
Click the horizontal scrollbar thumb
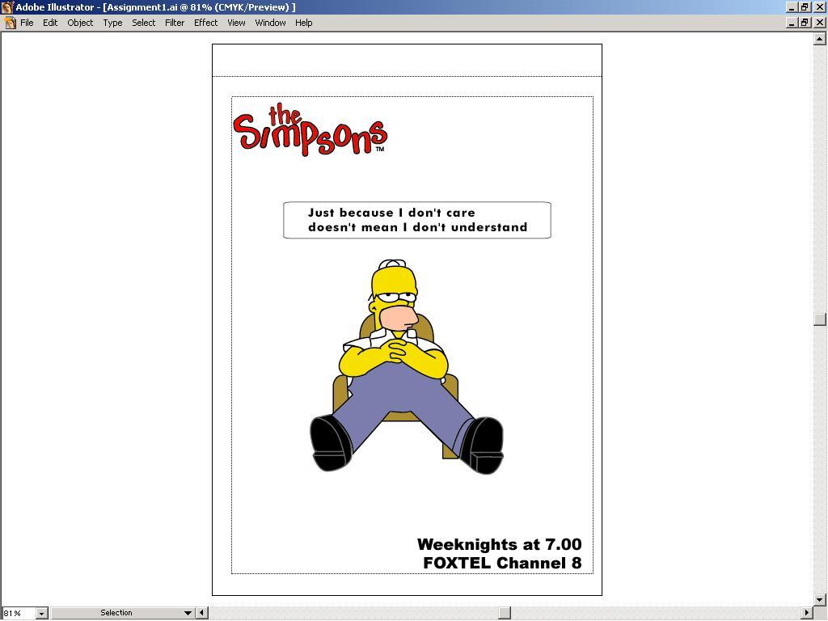(x=505, y=613)
